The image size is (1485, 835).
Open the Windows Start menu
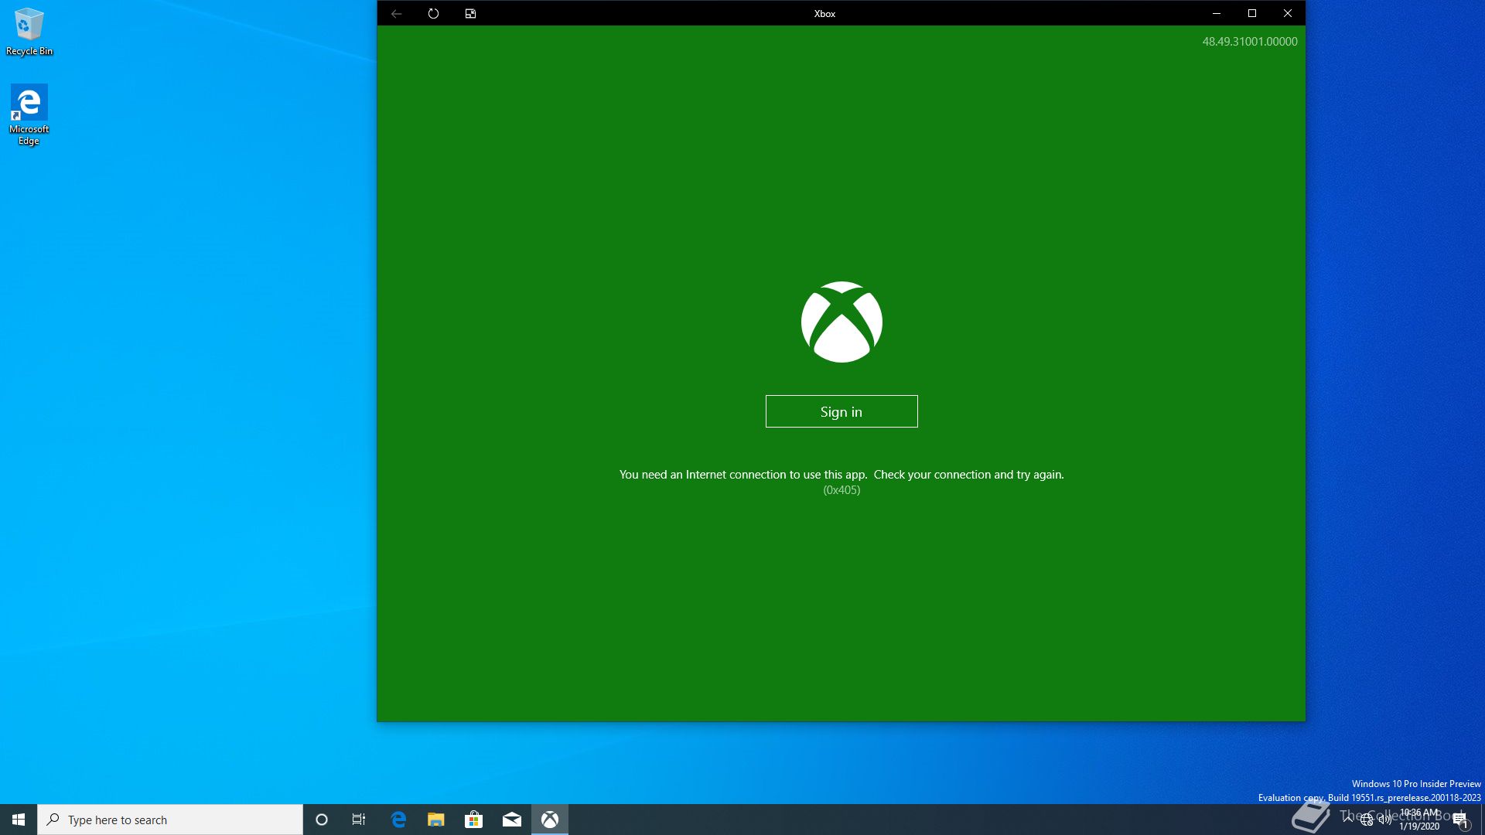click(19, 820)
